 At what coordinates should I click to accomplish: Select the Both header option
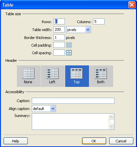click(x=101, y=76)
